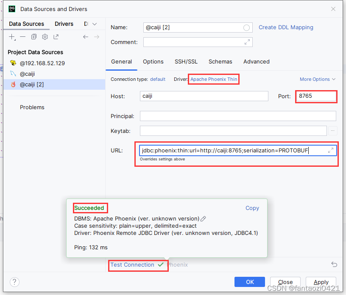The width and height of the screenshot is (346, 295).
Task: Revert changes with the undo arrow icon
Action: coord(334,265)
